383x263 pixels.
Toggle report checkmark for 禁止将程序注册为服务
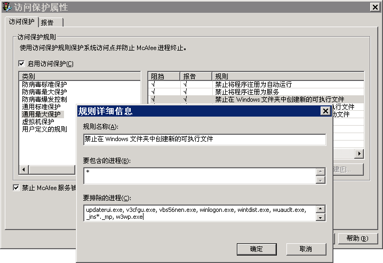pos(185,92)
